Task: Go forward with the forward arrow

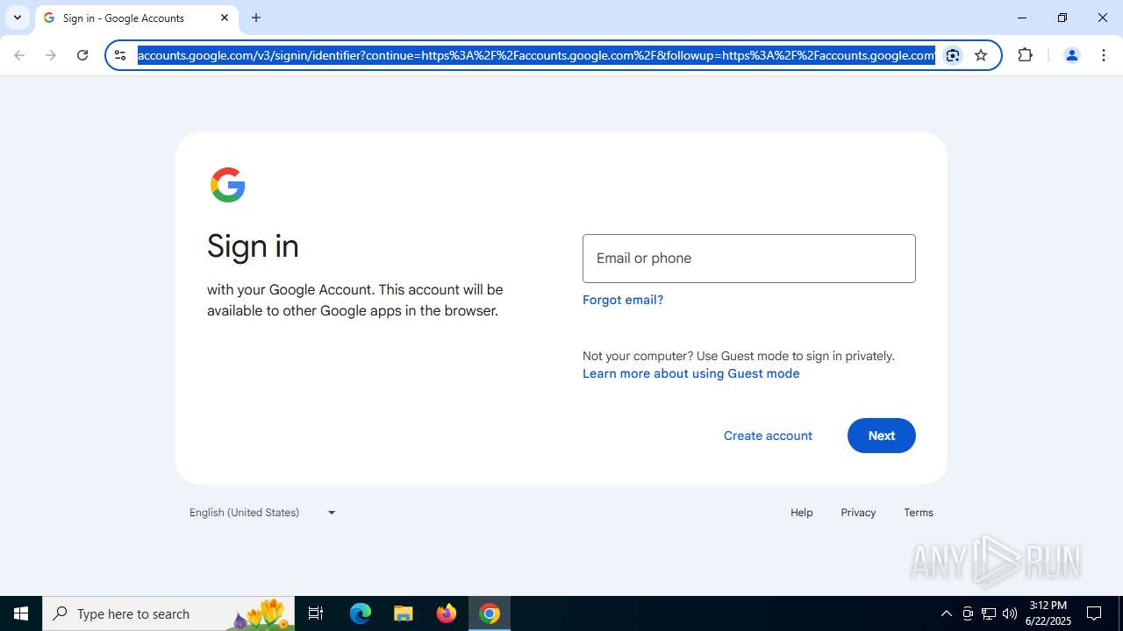Action: 51,55
